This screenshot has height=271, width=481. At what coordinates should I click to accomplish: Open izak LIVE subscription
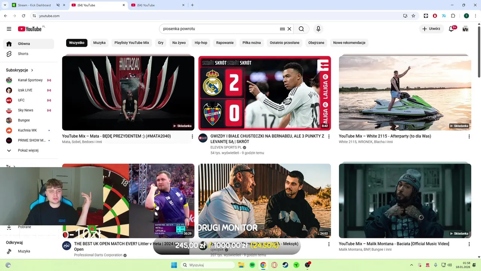[29, 90]
